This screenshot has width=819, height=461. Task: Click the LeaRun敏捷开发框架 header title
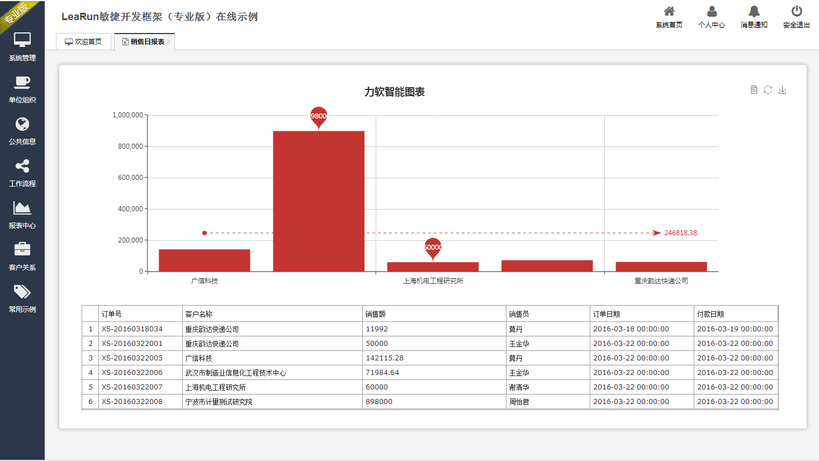(159, 17)
